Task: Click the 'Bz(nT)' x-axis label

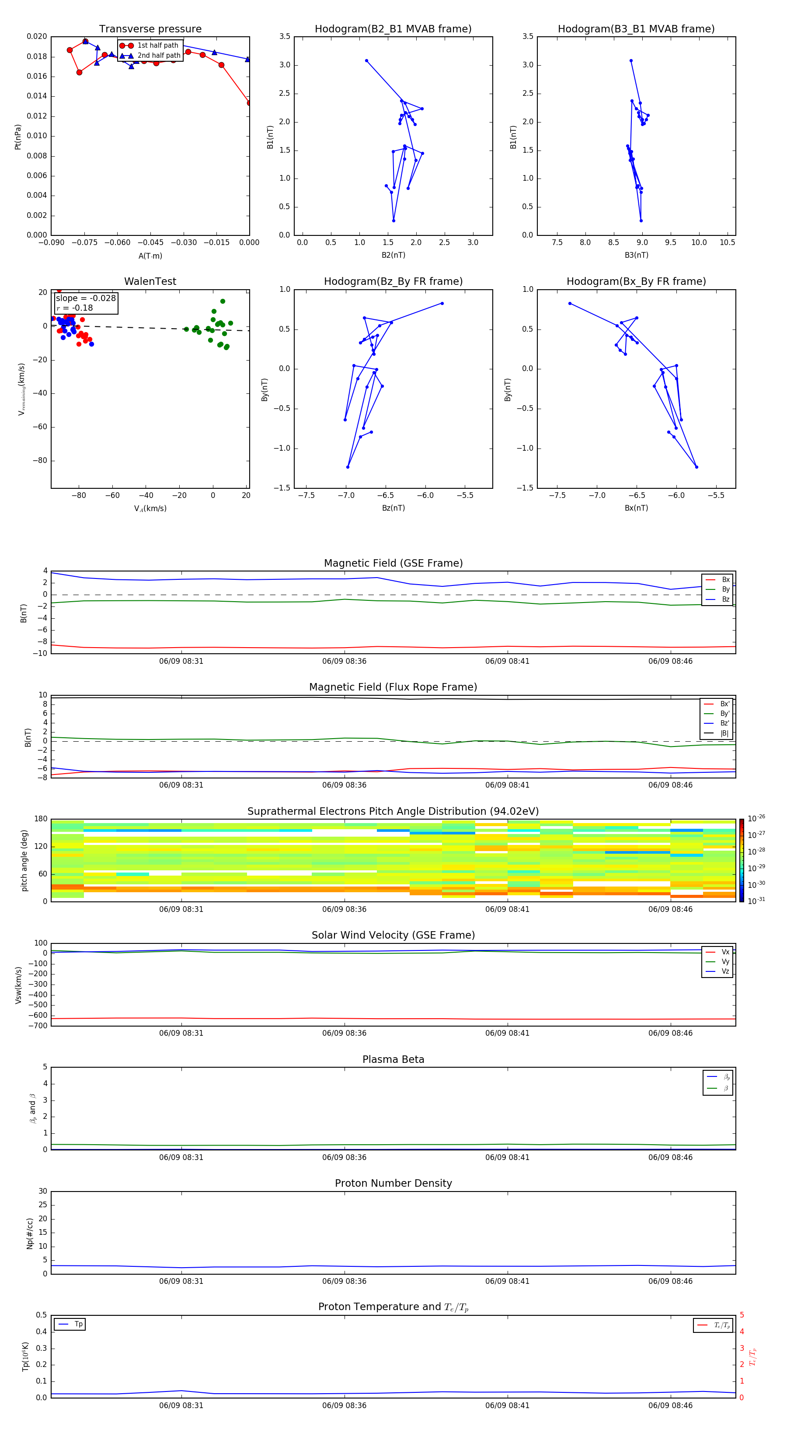Action: [x=393, y=508]
